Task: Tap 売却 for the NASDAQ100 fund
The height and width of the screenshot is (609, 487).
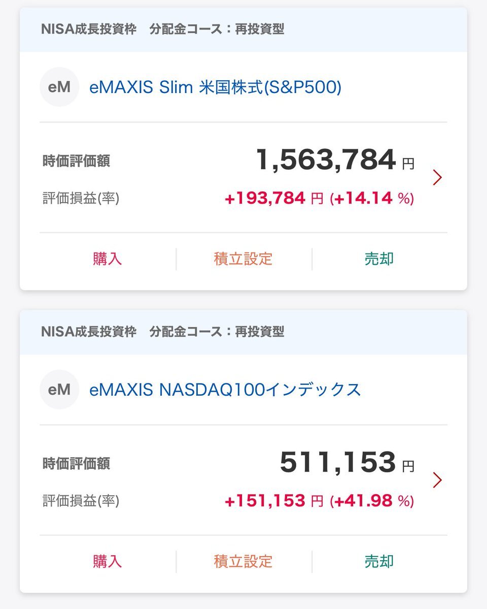Action: click(379, 561)
